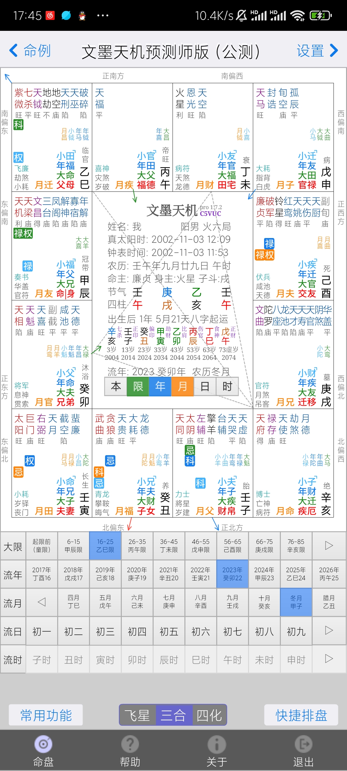The height and width of the screenshot is (771, 347).
Task: Select 流日 初五
Action: 169,632
